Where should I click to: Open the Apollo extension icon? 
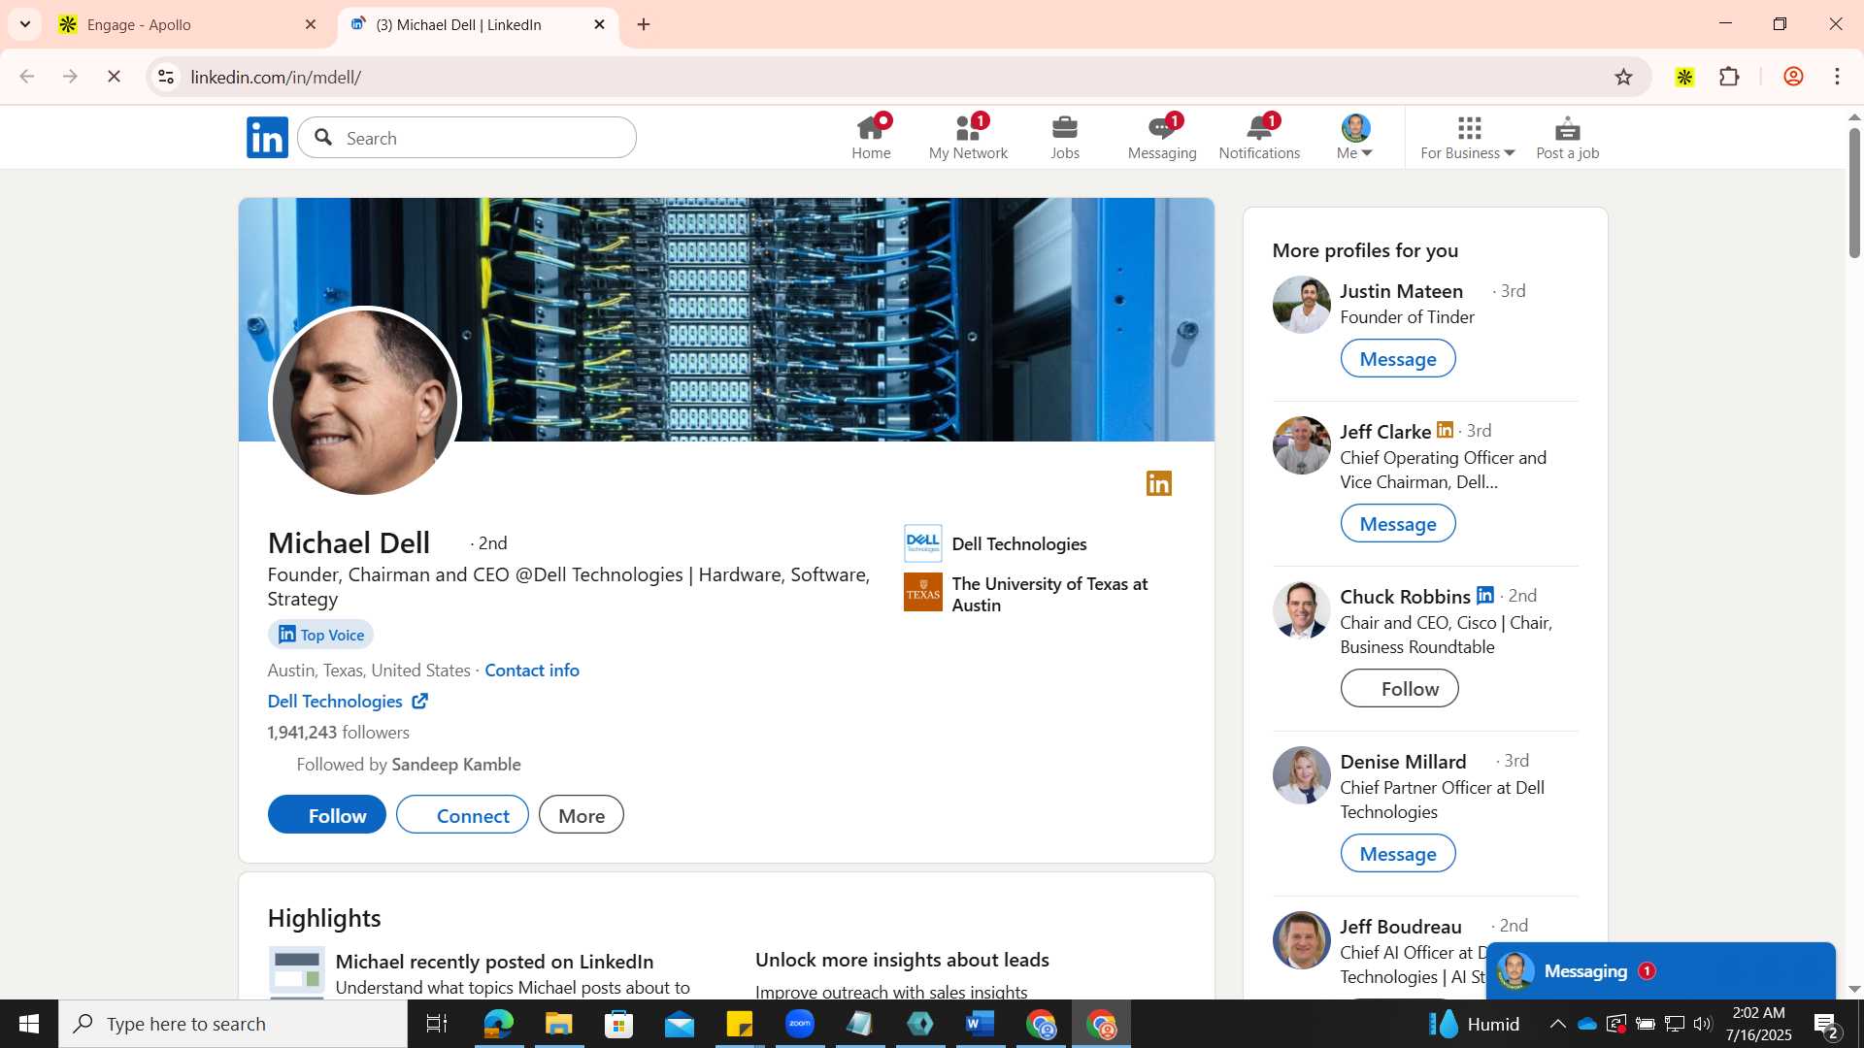coord(1684,77)
